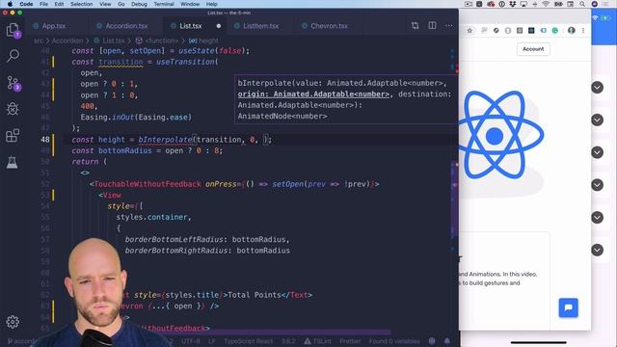This screenshot has width=617, height=347.
Task: Open Dropbox from the macOS menu bar
Action: coord(513,4)
